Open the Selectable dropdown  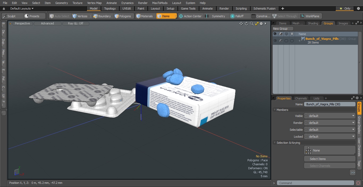(330, 130)
